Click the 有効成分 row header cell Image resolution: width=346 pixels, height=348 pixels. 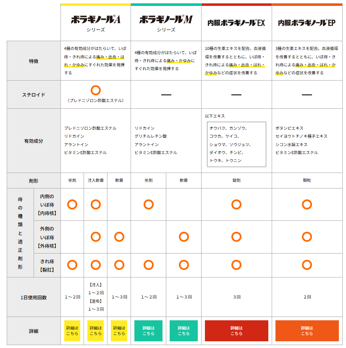point(34,141)
